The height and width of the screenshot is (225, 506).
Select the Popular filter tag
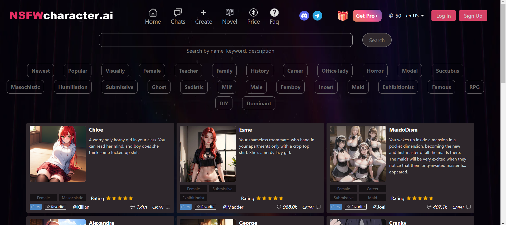tap(77, 71)
